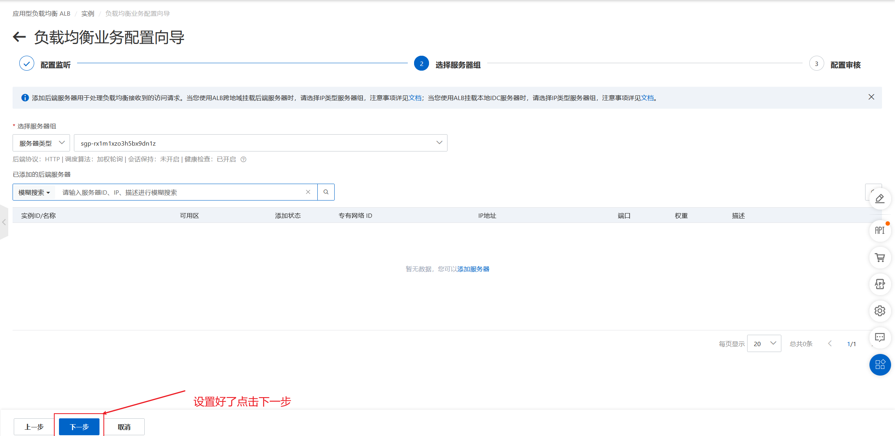The image size is (895, 436).
Task: Open the API debugging floating icon
Action: pos(880,231)
